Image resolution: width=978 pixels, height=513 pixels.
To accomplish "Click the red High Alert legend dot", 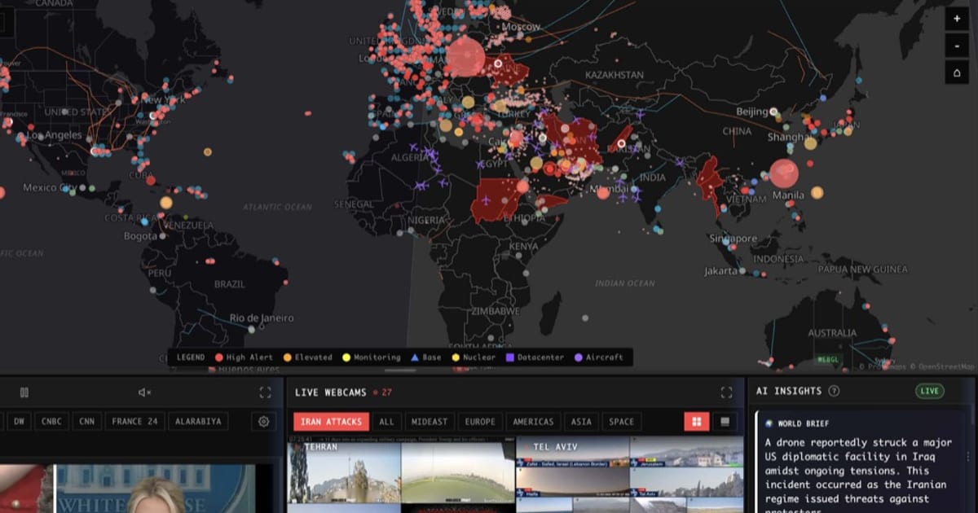I will (218, 357).
